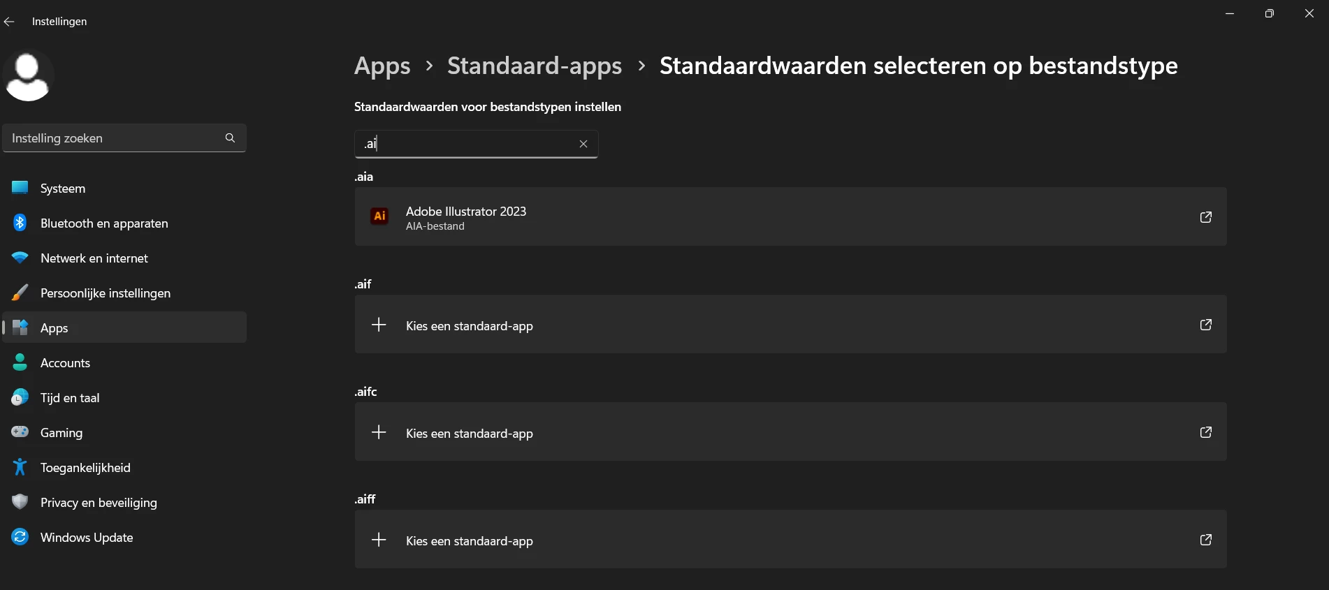Click the plus icon in .aiff row
Screen dimensions: 1329x590
(x=379, y=540)
